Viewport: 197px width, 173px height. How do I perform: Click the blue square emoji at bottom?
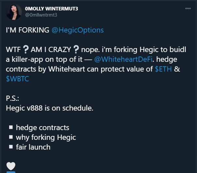(x=11, y=172)
